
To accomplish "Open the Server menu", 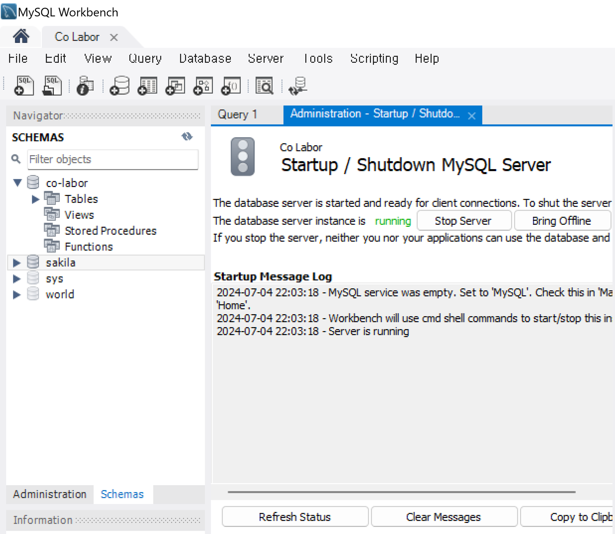I will 265,58.
